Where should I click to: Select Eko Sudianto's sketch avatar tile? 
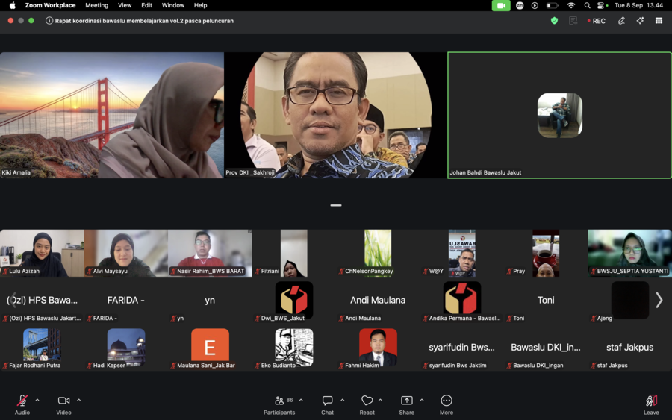click(x=294, y=347)
